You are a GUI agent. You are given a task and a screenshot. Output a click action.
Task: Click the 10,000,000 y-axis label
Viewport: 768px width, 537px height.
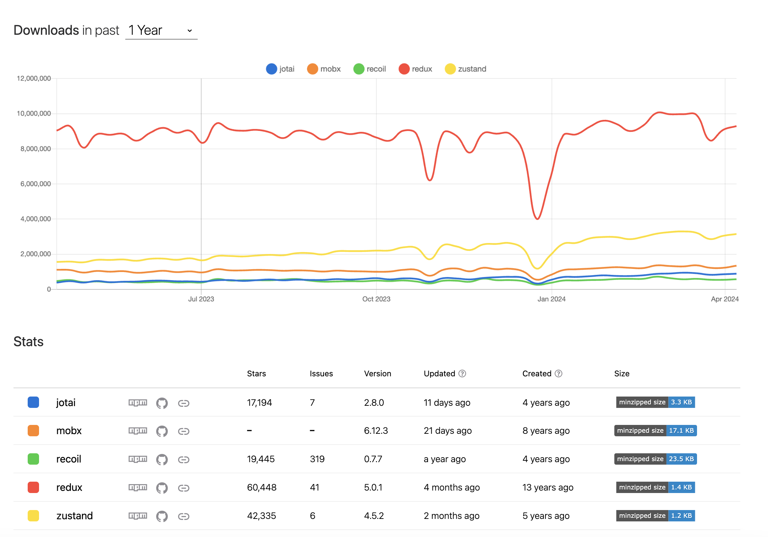pyautogui.click(x=34, y=114)
